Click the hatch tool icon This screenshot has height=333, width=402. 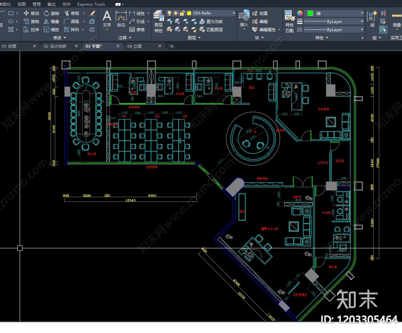[11, 30]
